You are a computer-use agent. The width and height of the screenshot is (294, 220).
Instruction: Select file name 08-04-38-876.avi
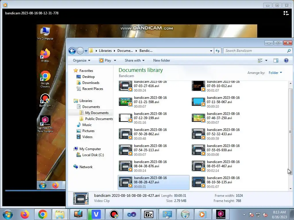(x=150, y=164)
